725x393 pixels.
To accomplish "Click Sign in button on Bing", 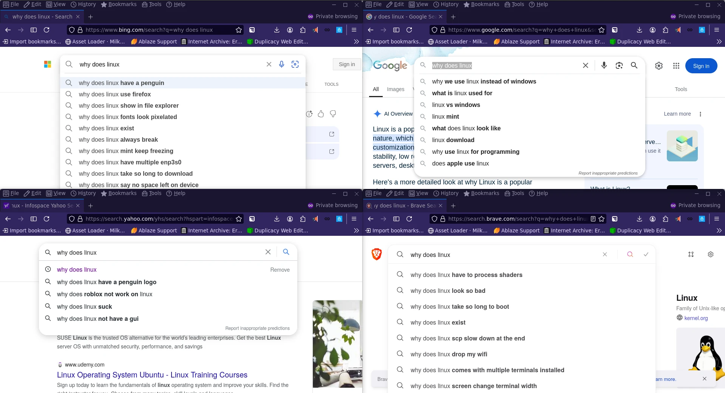I will 347,64.
